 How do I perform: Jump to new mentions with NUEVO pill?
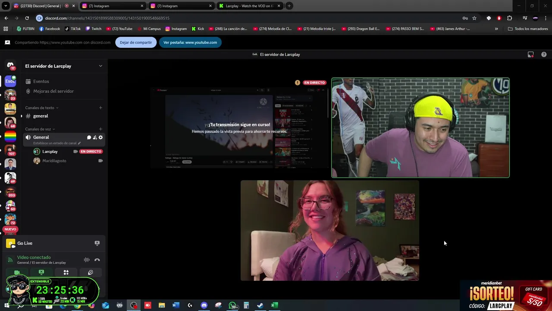point(10,229)
